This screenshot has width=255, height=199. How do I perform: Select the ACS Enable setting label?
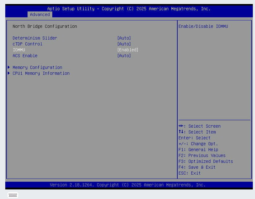(25, 56)
